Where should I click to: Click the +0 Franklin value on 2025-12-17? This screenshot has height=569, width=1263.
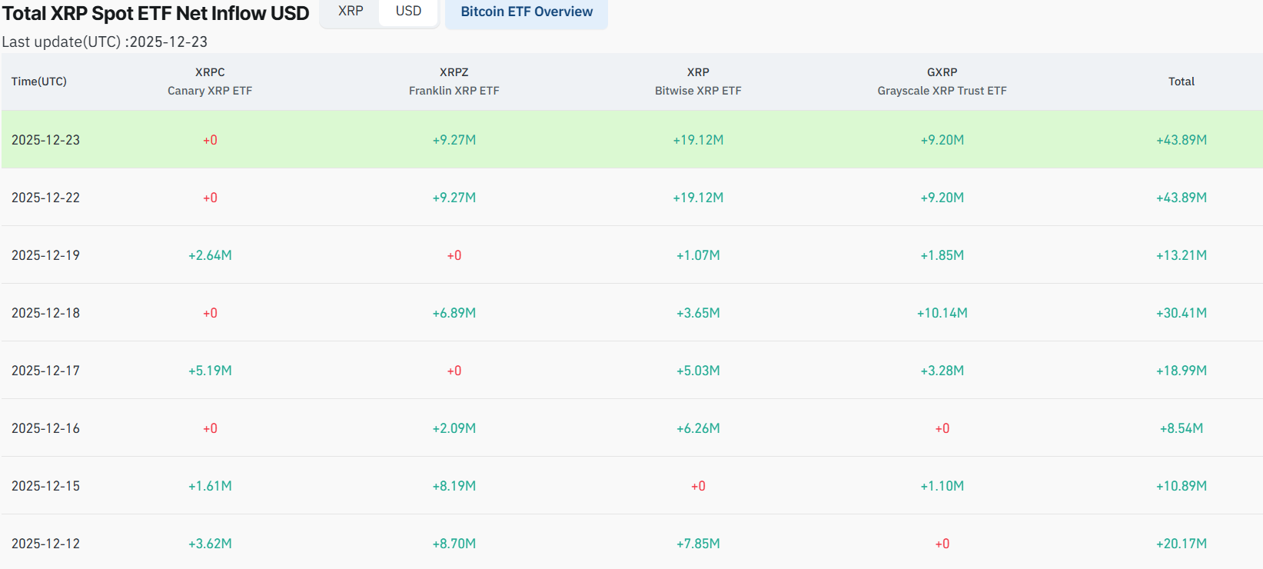coord(454,371)
